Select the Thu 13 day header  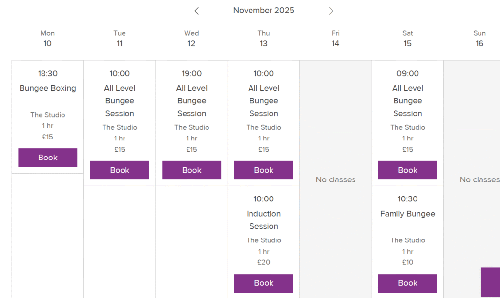264,39
